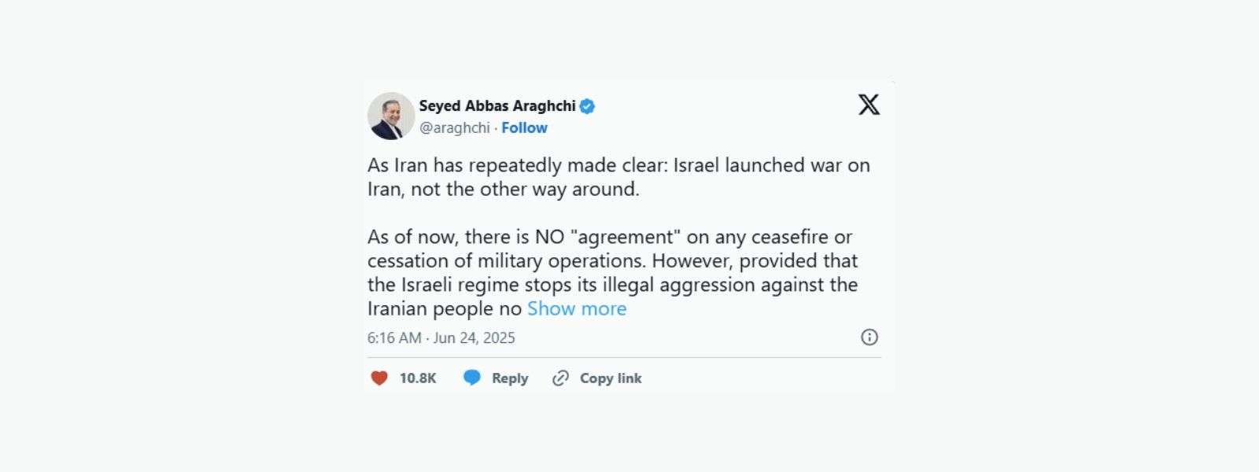The width and height of the screenshot is (1259, 472).
Task: Click the Jun 24, 2025 date
Action: coord(474,338)
